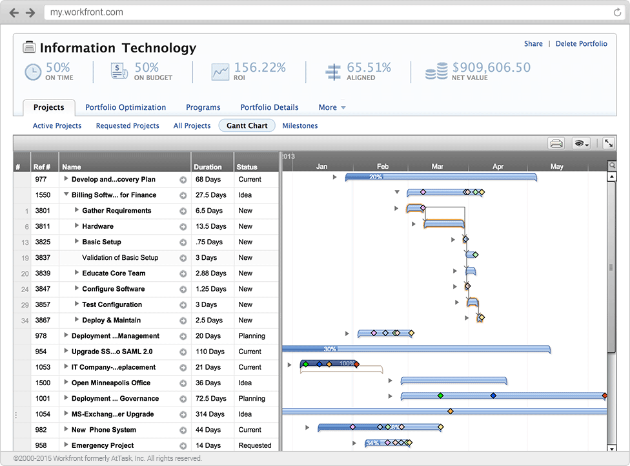This screenshot has height=466, width=630.
Task: Open details icon for New Phone System
Action: [183, 430]
